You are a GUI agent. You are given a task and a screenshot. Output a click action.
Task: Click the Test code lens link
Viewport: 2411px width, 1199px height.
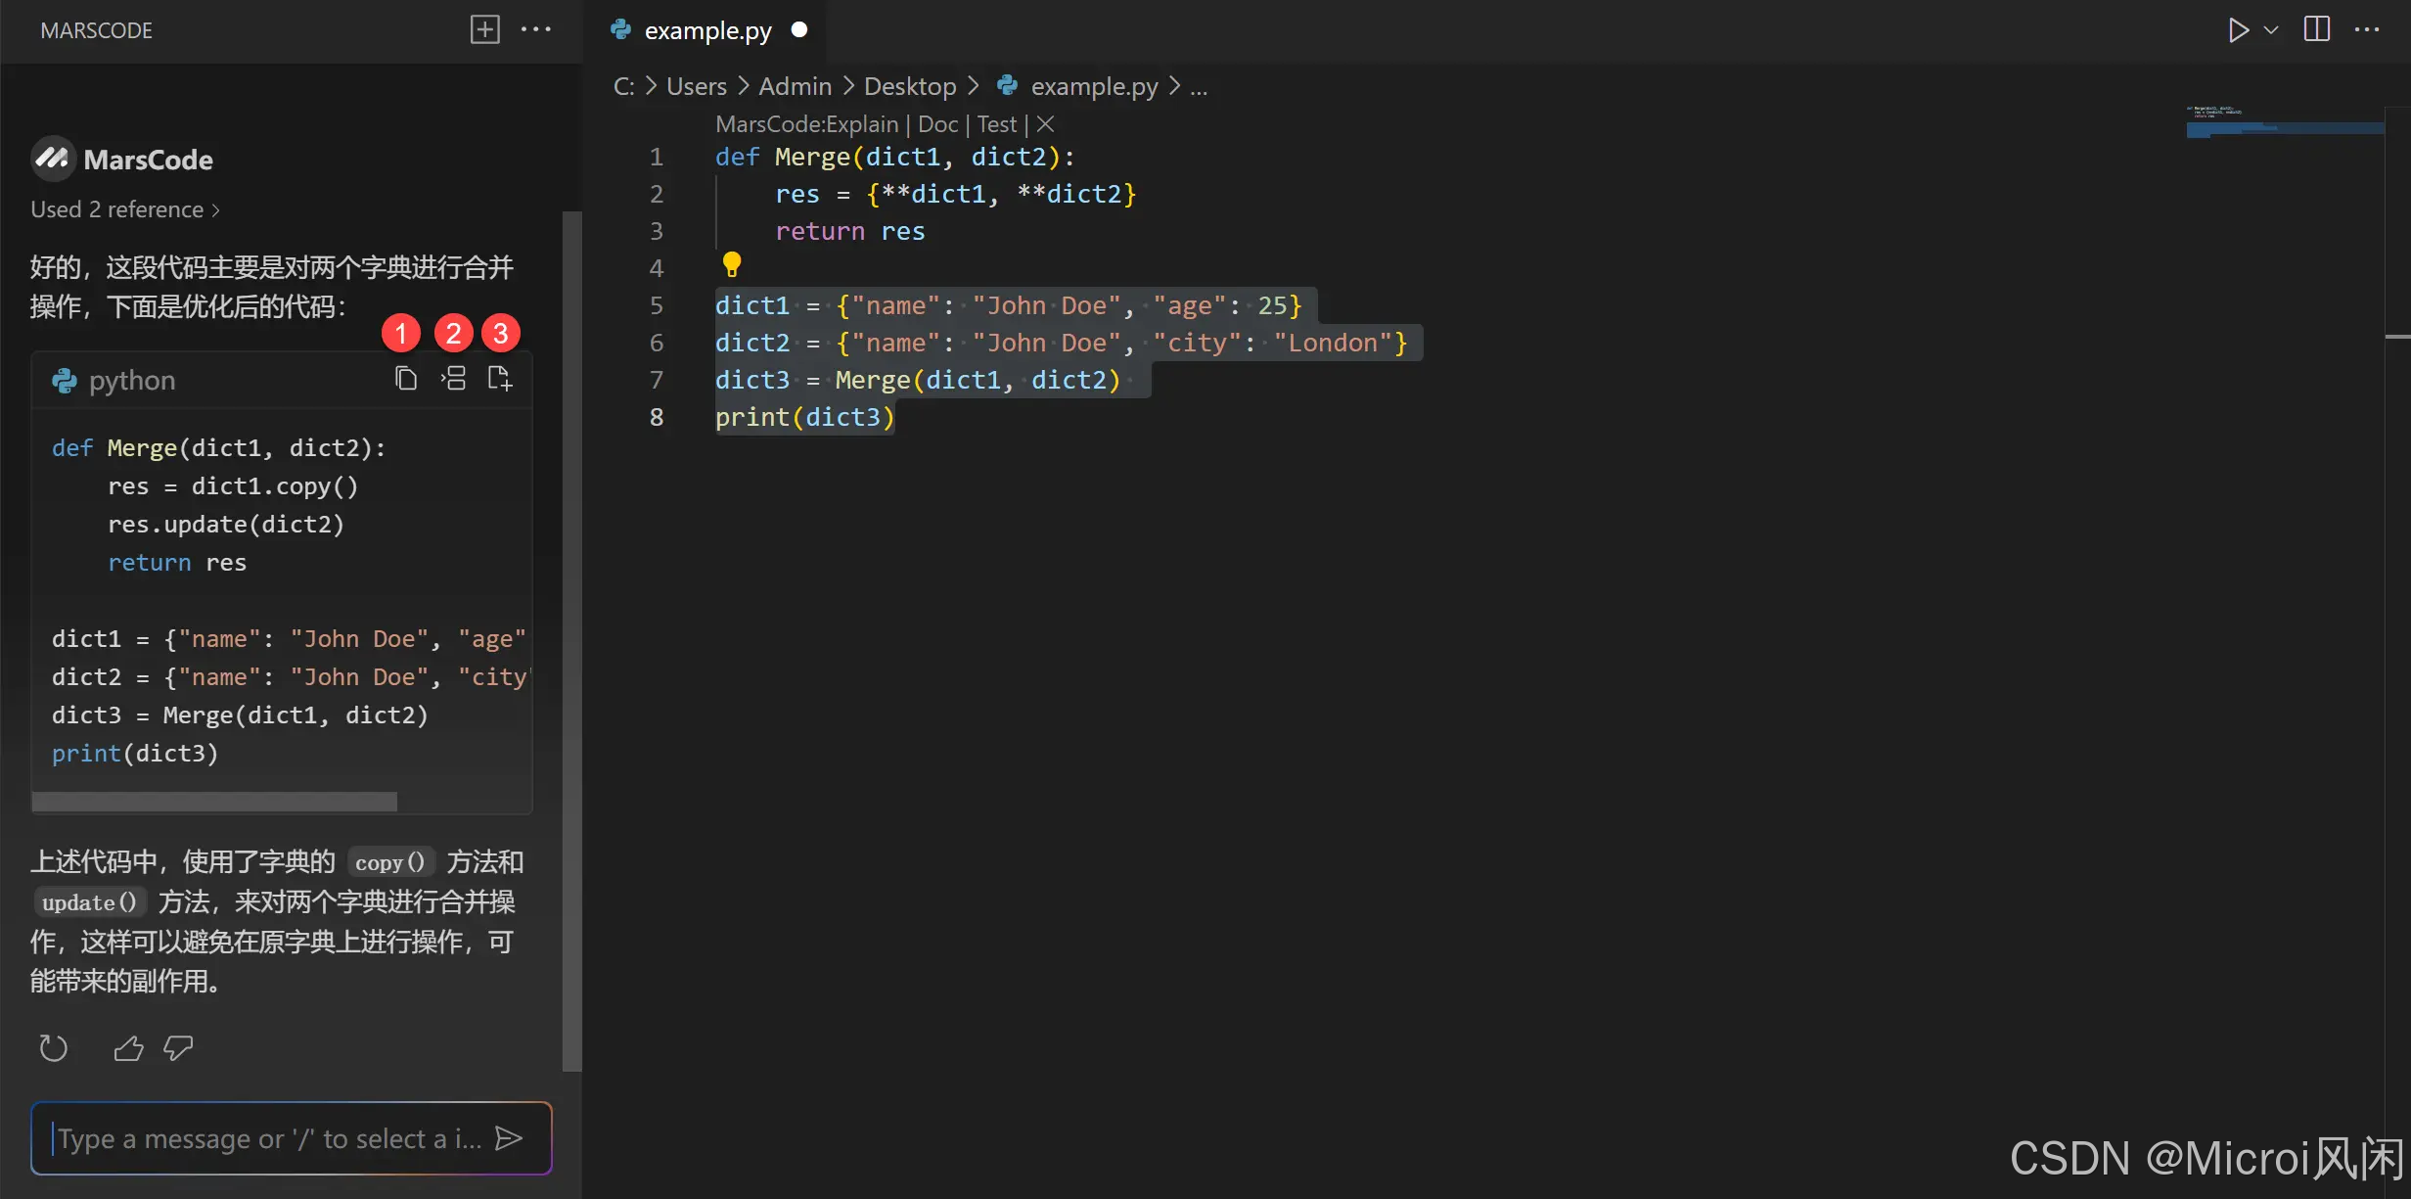(996, 124)
